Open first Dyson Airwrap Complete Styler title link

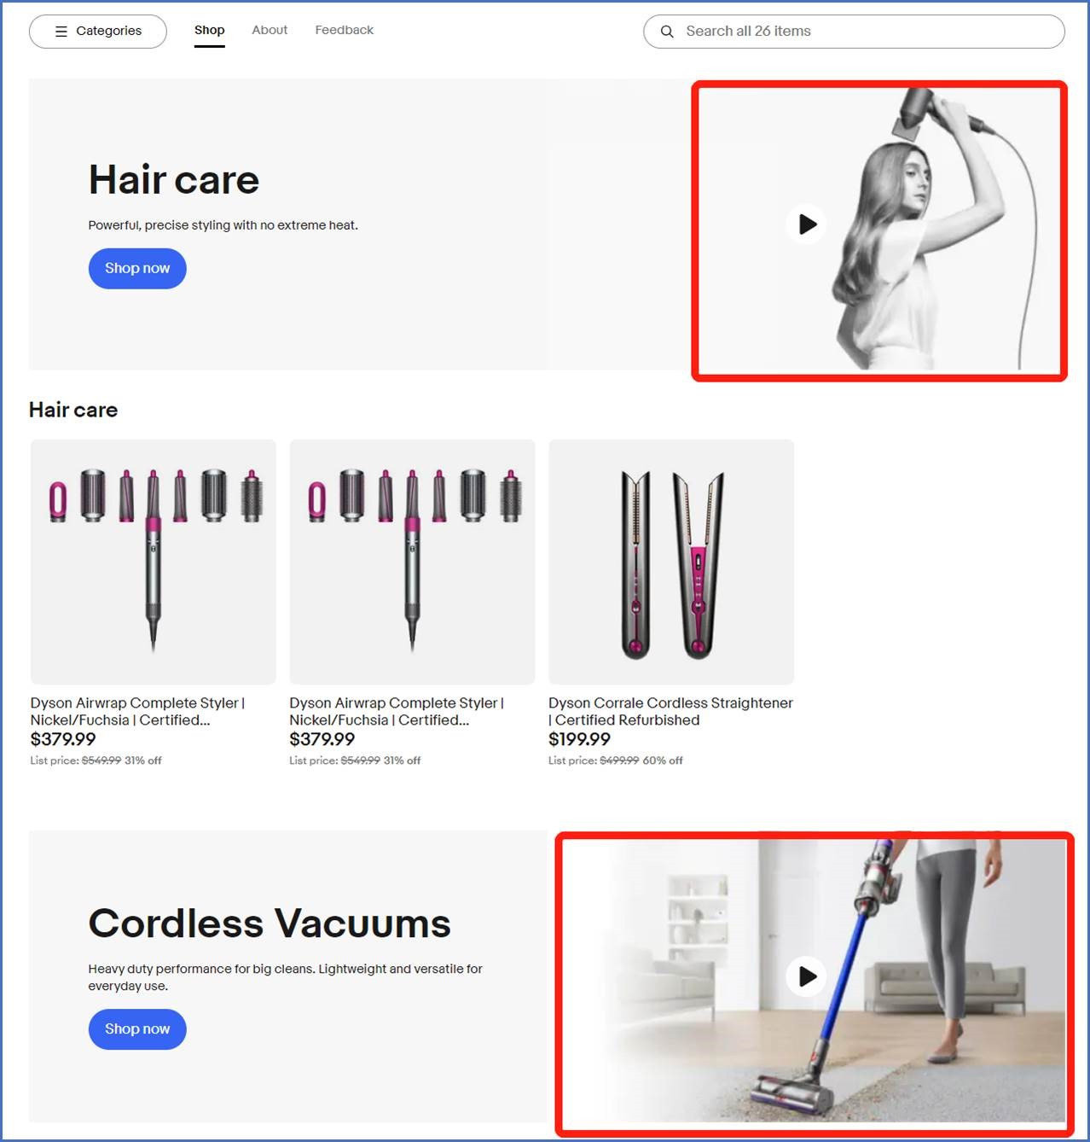[x=137, y=711]
